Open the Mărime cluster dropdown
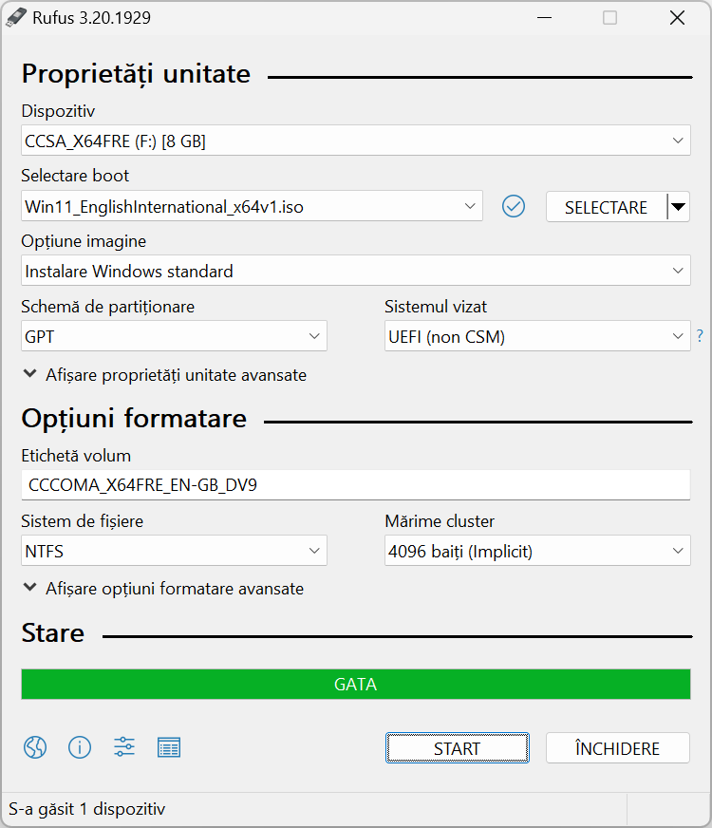The width and height of the screenshot is (712, 828). tap(537, 550)
